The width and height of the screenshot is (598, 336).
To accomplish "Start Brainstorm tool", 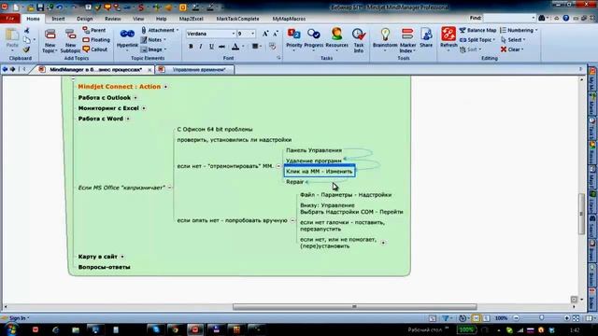I will 385,39.
